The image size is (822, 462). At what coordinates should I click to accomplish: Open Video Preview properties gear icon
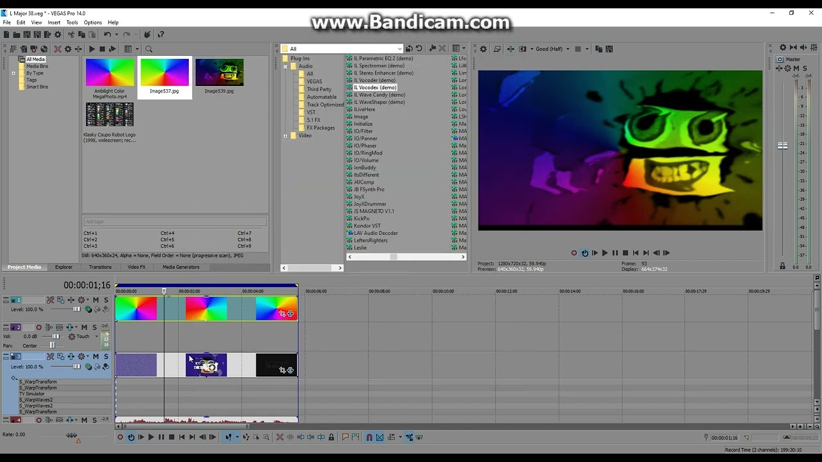483,49
